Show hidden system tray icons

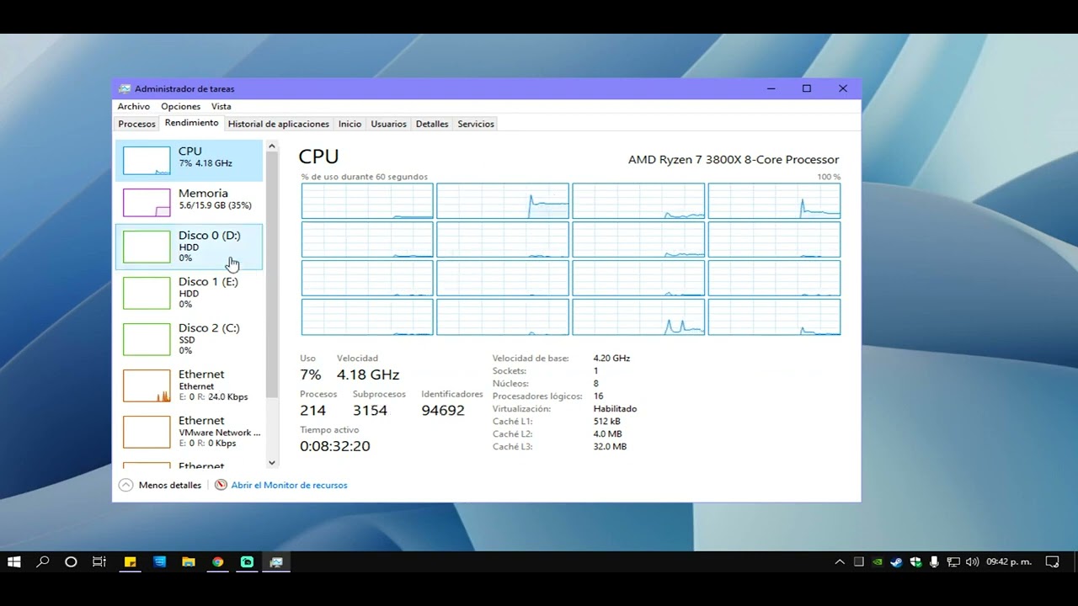pos(840,561)
